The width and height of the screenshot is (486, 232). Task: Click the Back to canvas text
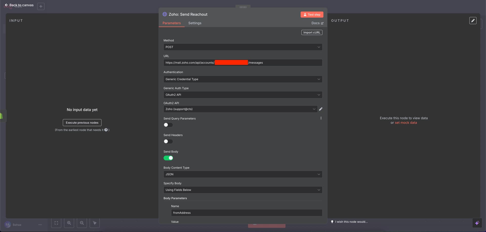[x=22, y=5]
